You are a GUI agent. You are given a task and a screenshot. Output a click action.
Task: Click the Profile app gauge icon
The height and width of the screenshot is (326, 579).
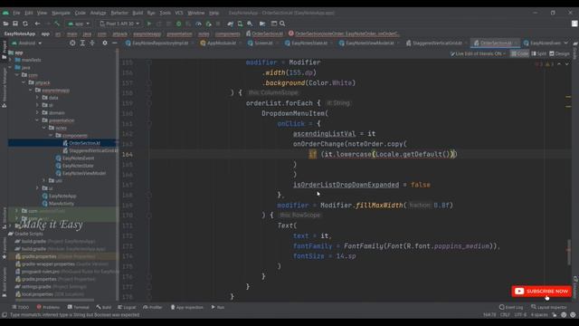click(x=198, y=24)
